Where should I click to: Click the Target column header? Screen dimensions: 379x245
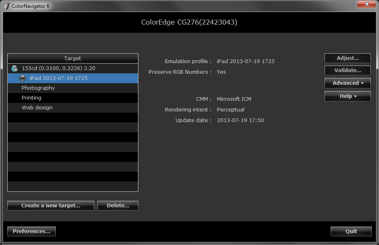73,59
